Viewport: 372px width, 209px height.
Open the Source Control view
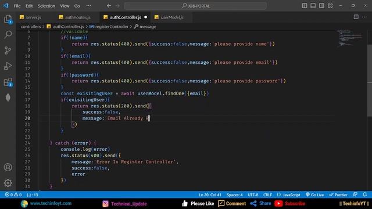point(8,51)
